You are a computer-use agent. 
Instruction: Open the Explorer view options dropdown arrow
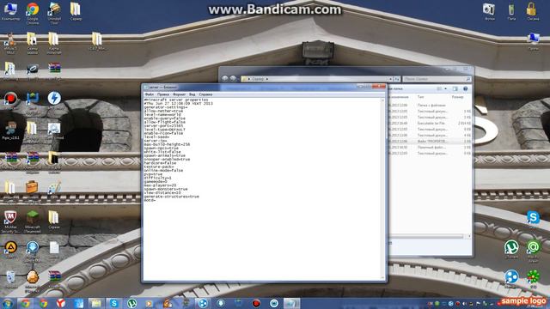446,89
